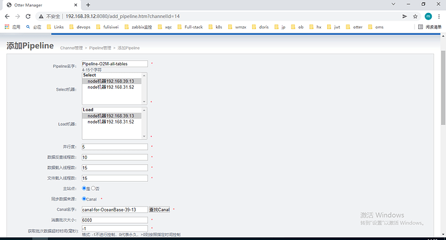Open the reading list

pos(429,27)
